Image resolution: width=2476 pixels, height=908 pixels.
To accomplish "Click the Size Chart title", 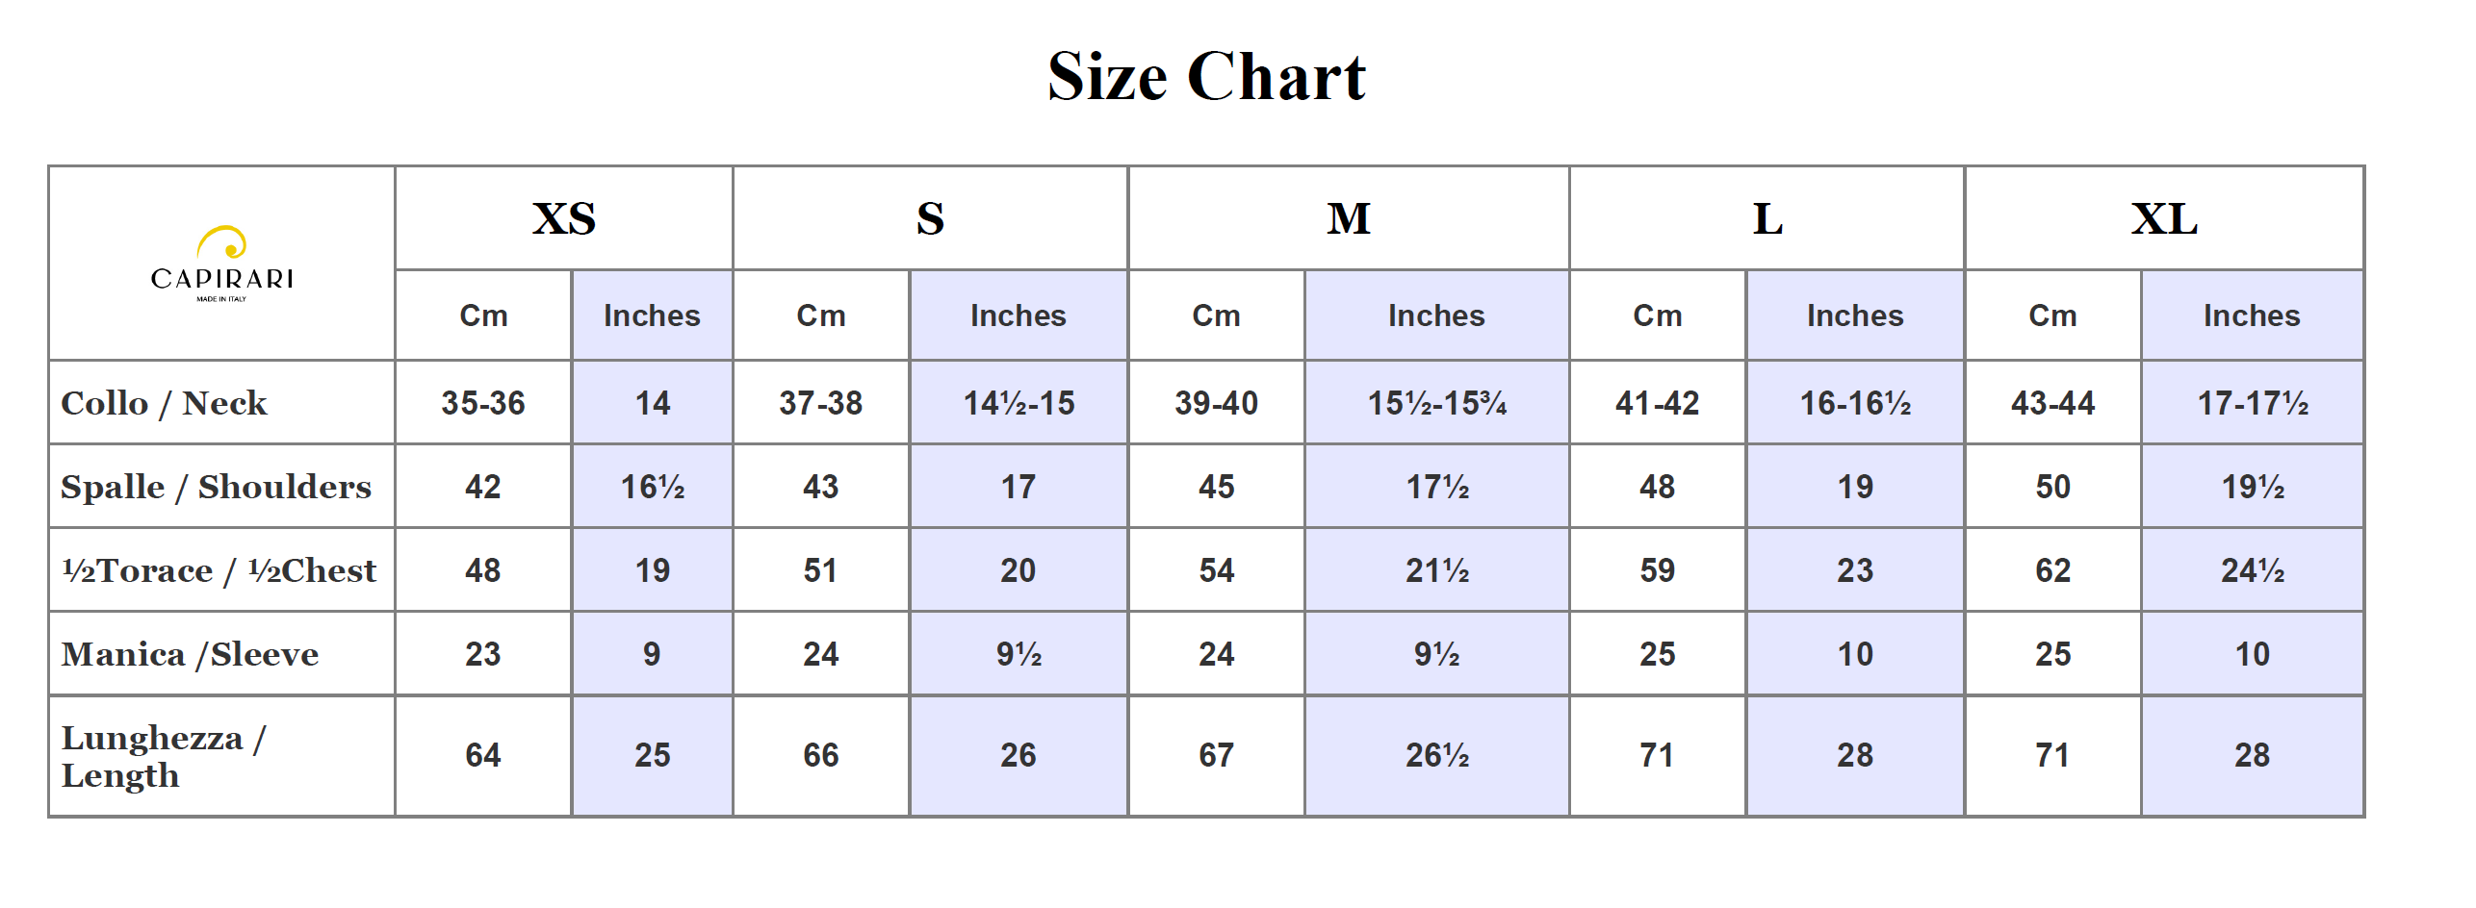I will [x=1206, y=76].
